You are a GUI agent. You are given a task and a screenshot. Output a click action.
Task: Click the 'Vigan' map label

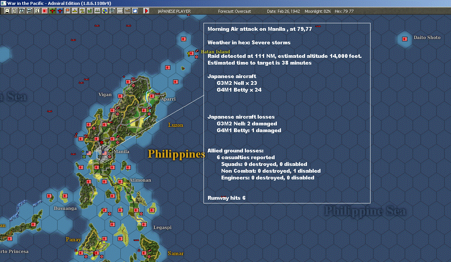[x=105, y=95]
